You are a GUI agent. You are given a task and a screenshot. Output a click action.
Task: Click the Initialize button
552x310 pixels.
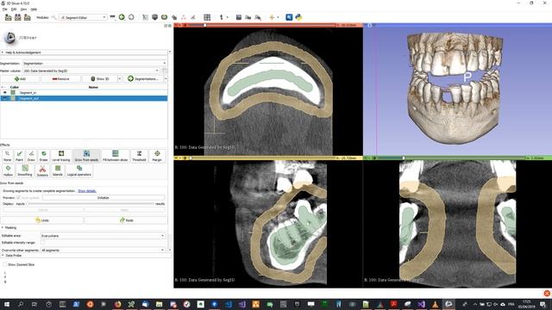103,198
